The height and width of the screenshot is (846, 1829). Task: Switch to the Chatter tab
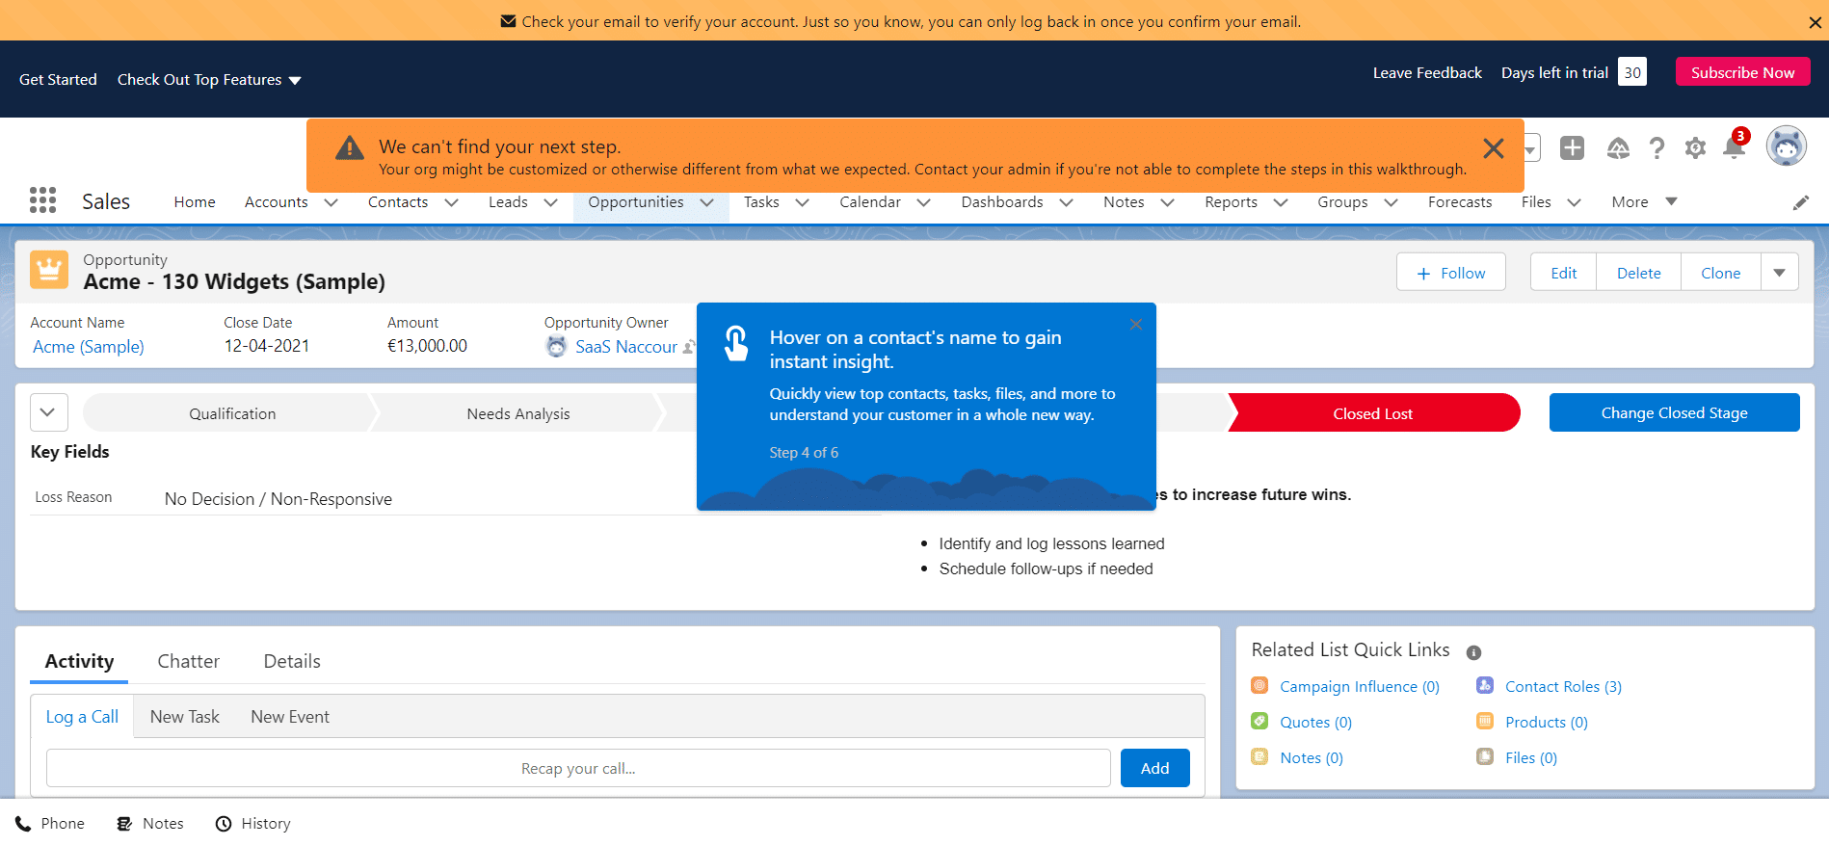pyautogui.click(x=189, y=661)
